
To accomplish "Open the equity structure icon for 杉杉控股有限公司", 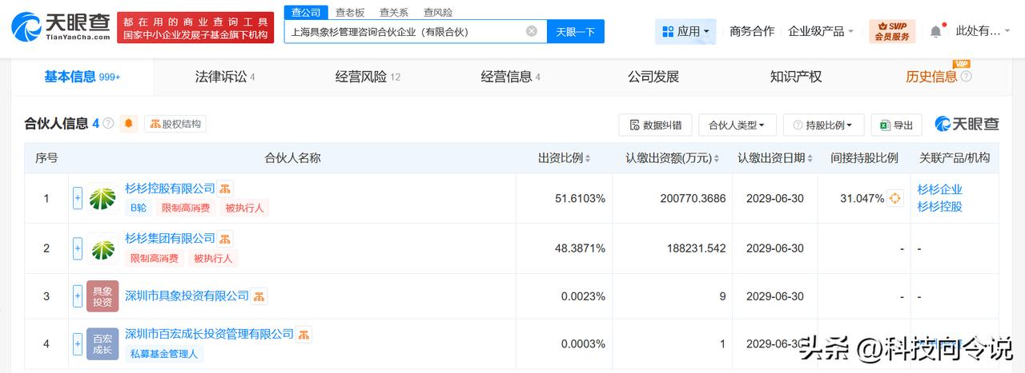I will [226, 188].
